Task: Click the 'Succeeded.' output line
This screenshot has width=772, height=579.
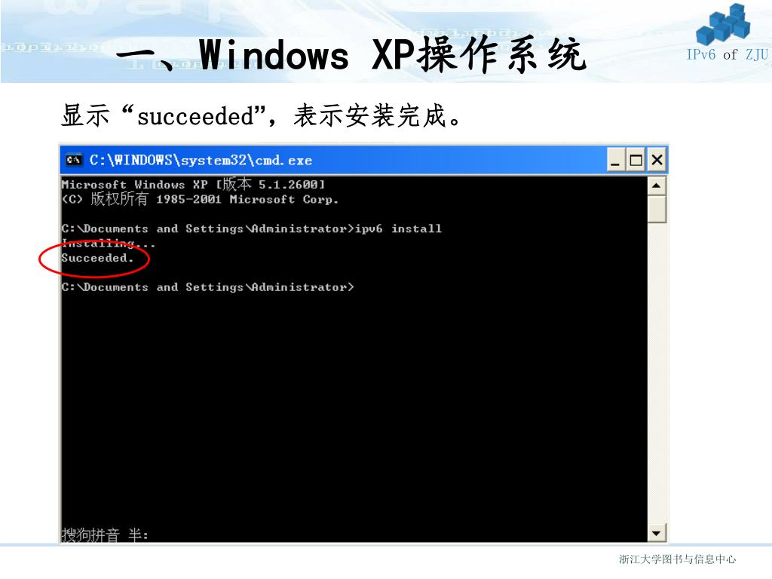Action: [97, 258]
